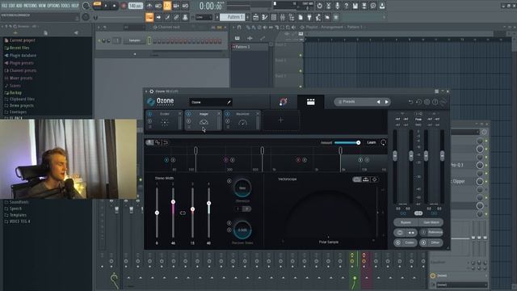Screen dimensions: 517x291
Task: Select the Maximizer module tile
Action: tap(242, 120)
